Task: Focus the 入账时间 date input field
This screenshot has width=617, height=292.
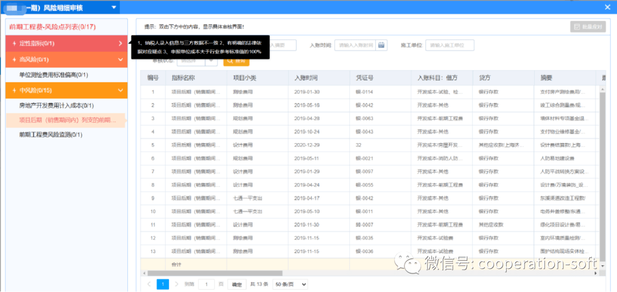Action: (355, 45)
